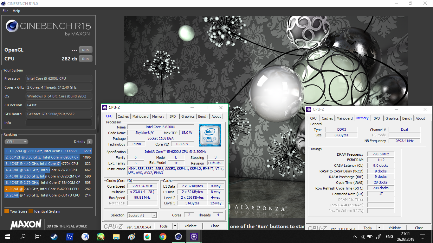Screen dimensions: 433x243
Task: Click the GeForce GTX 960M/PCIe/SSE2 field
Action: coord(59,114)
